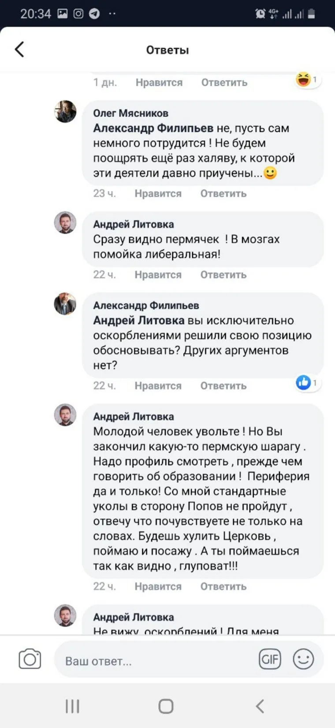The image size is (335, 728).
Task: Like the long 'Молодой человек увольте' comment
Action: (158, 586)
